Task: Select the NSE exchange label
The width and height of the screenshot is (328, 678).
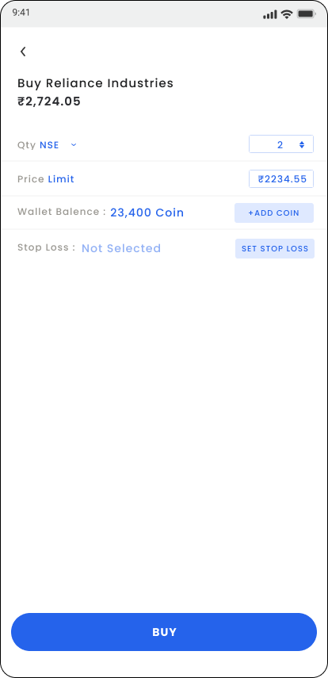Action: tap(49, 145)
